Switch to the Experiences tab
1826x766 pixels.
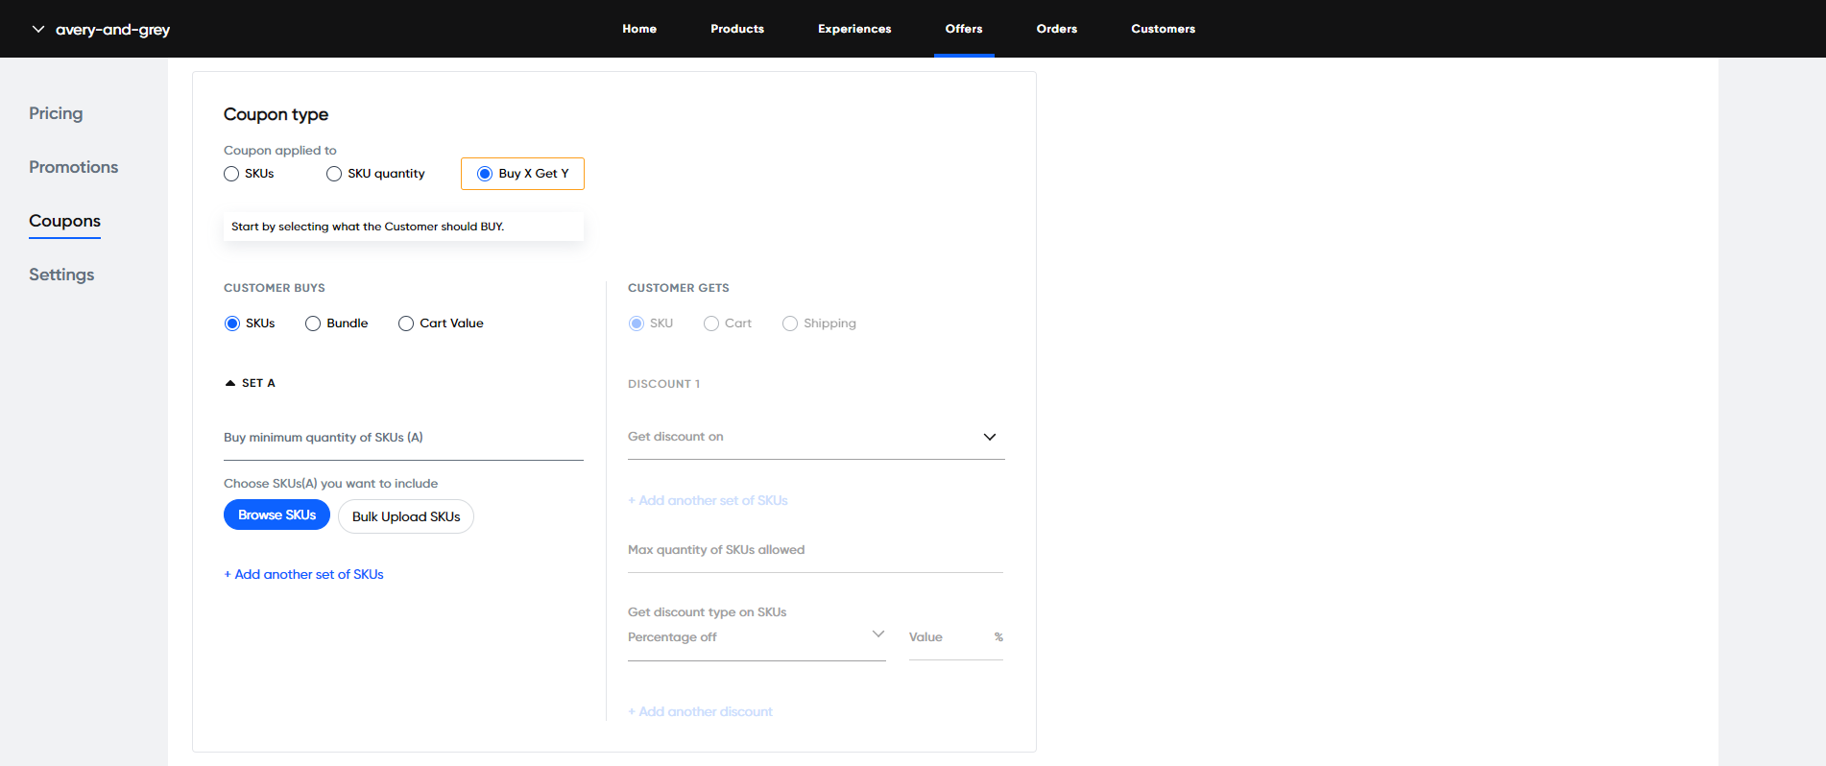point(854,29)
